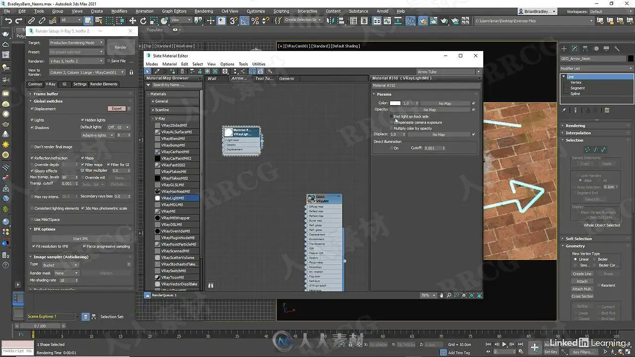Select the Rotate tool in main toolbar
This screenshot has height=357, width=635.
tap(143, 20)
